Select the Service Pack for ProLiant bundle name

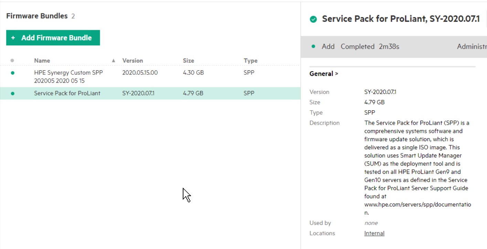click(x=67, y=93)
